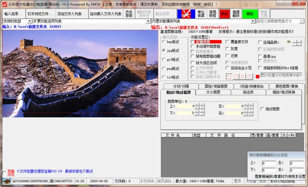Open 文件批量处理百宝箱V10.0 link
308x187 pixels.
point(40,171)
